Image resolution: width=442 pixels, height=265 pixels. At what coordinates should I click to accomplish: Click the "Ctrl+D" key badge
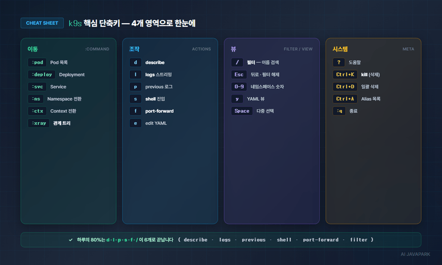345,86
